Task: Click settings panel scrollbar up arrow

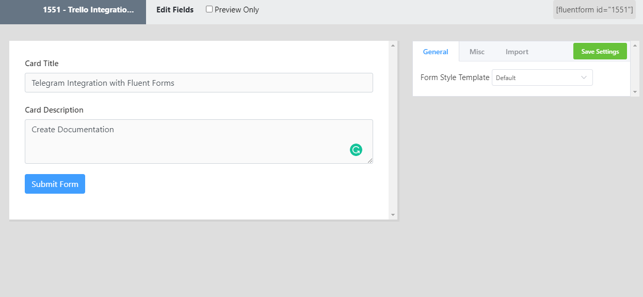Action: 635,45
